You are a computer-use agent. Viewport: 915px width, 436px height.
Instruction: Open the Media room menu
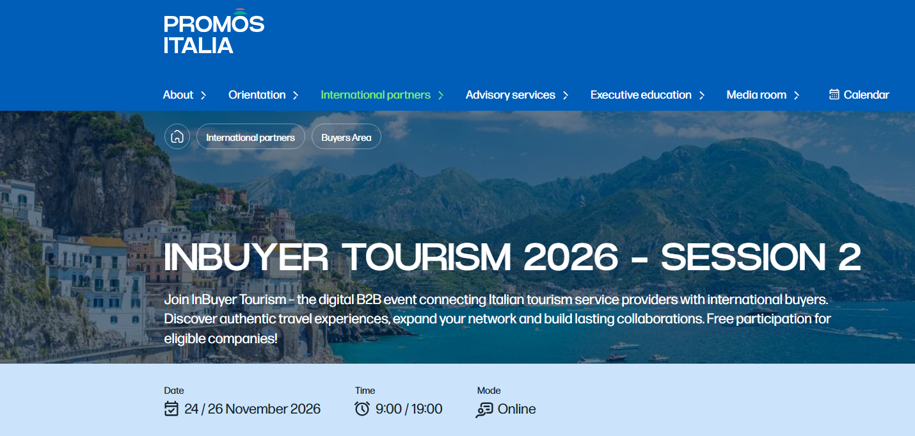pyautogui.click(x=756, y=95)
